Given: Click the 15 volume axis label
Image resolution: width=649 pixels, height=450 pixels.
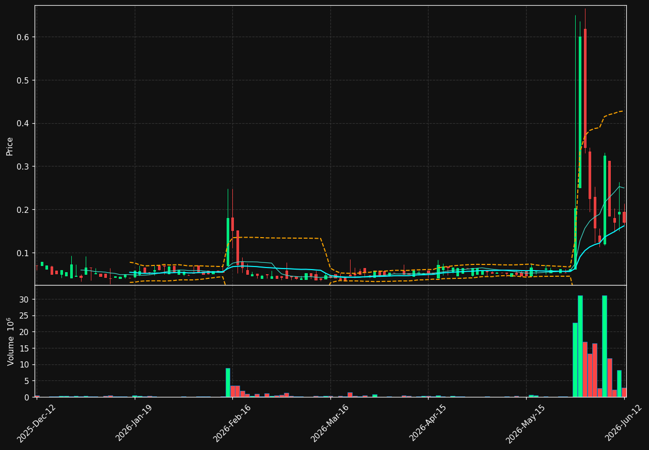Looking at the screenshot, I should pyautogui.click(x=26, y=348).
